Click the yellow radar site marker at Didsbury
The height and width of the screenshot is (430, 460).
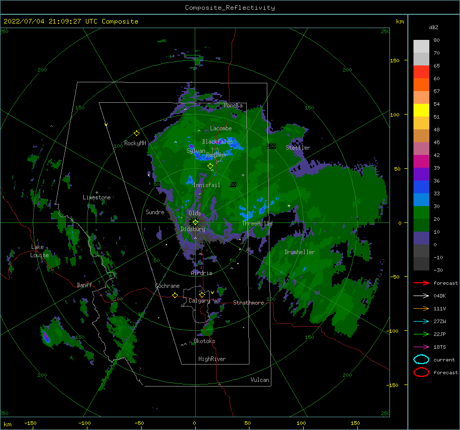click(x=195, y=222)
